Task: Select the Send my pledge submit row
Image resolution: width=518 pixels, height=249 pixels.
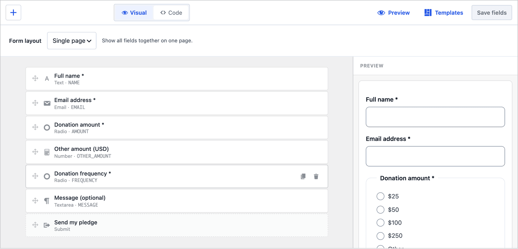Action: [177, 225]
